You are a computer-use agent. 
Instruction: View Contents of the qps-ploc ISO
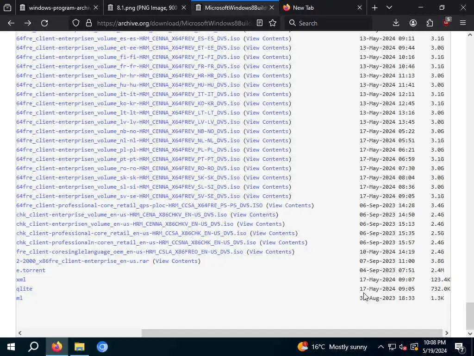point(290,205)
